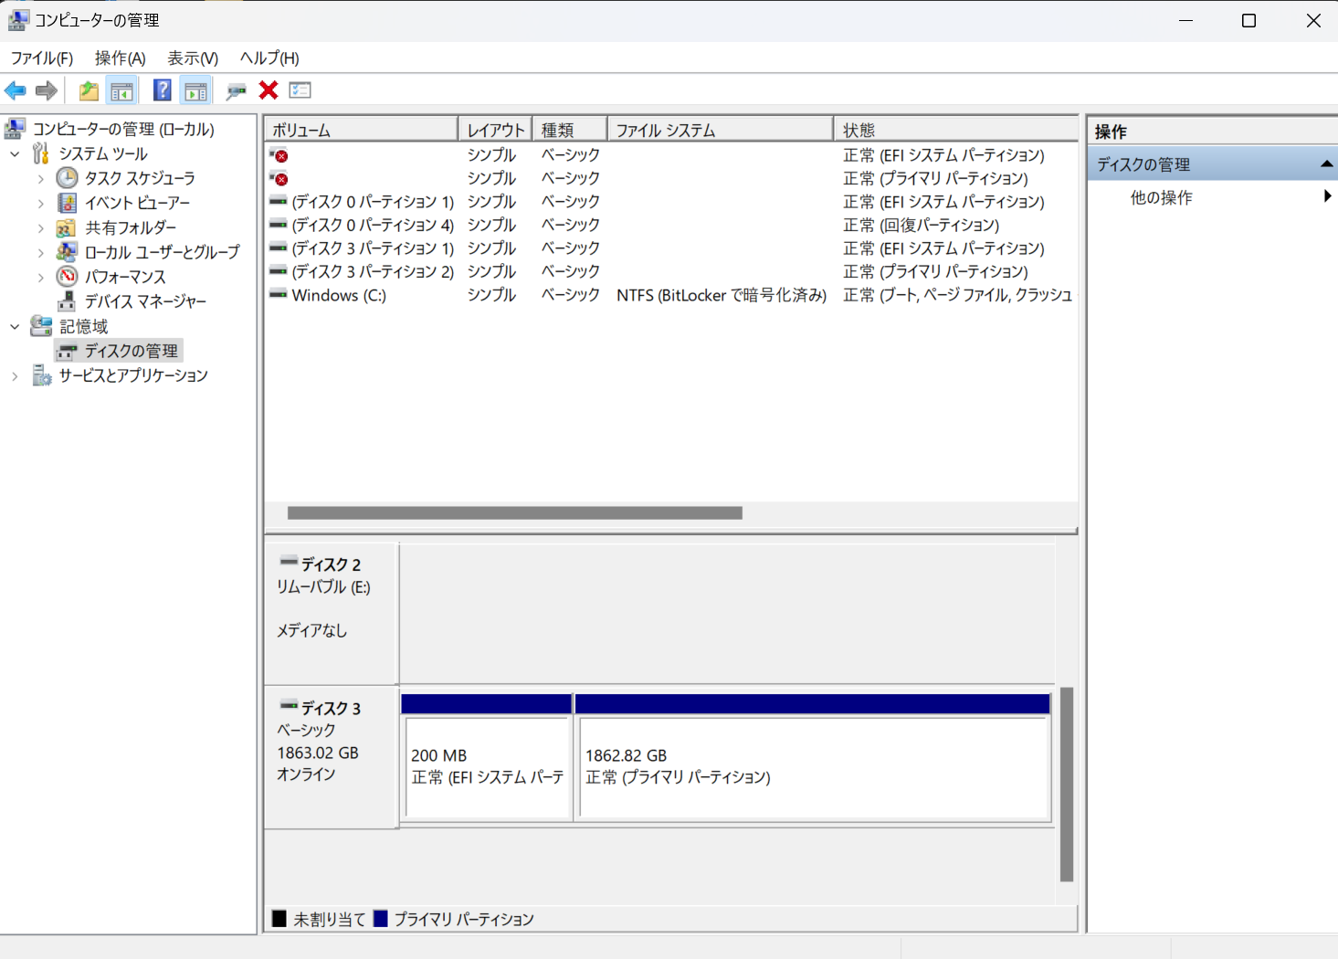Toggle the console tree pane icon

(122, 90)
